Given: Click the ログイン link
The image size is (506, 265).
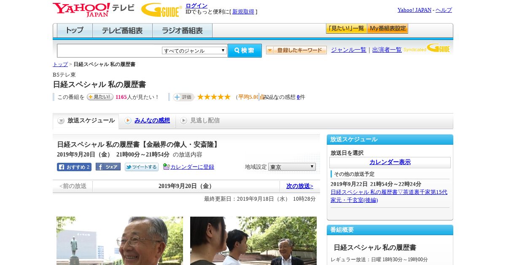Looking at the screenshot, I should (x=196, y=5).
